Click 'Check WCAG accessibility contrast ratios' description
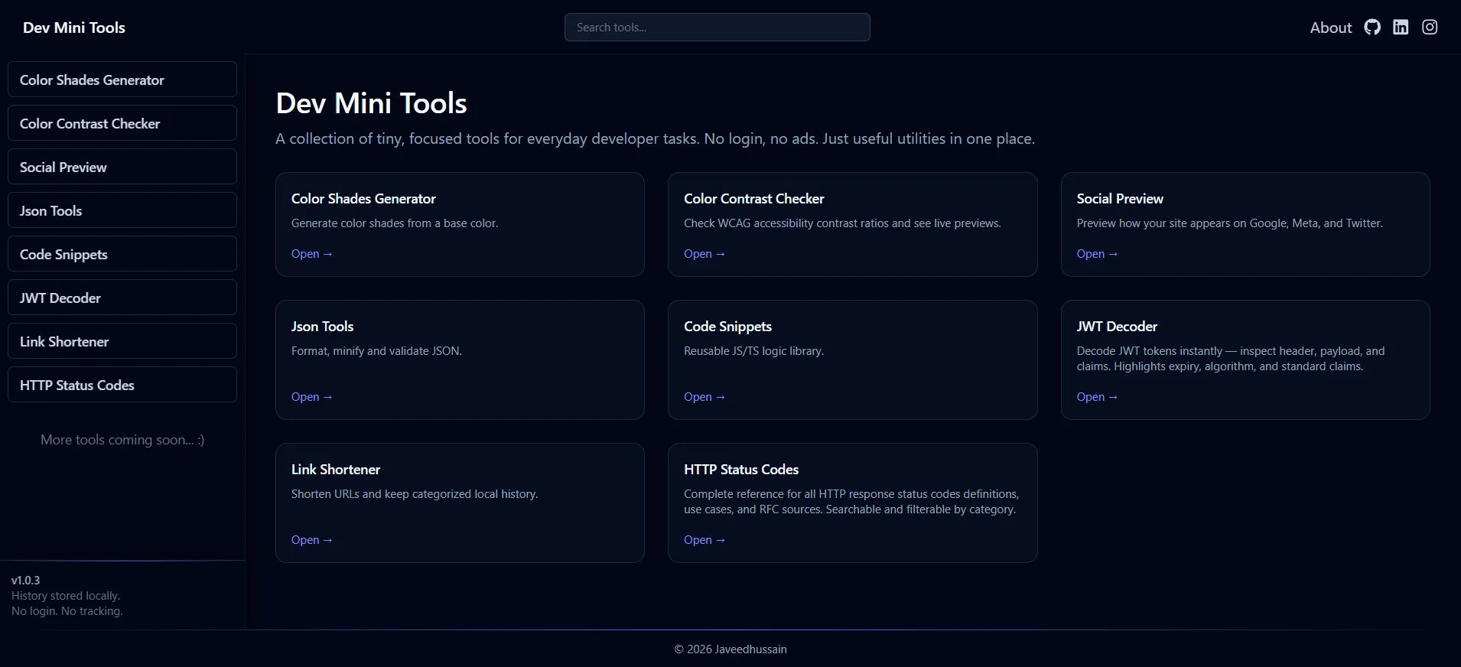 pyautogui.click(x=842, y=223)
